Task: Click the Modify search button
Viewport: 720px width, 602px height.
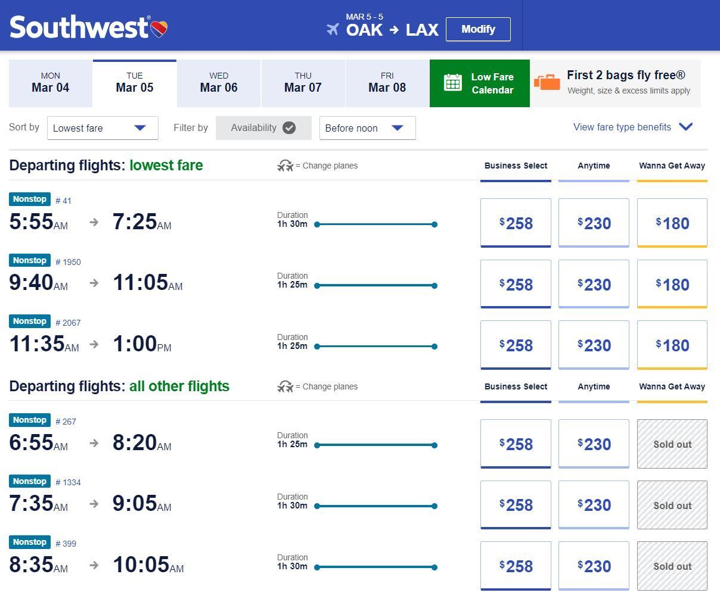Action: pos(478,29)
